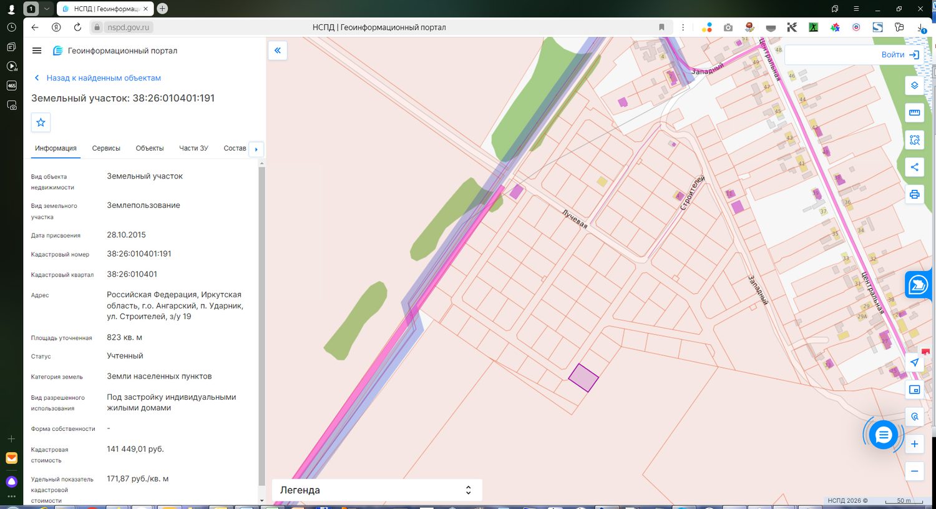Select the Информация tab
This screenshot has height=509, width=936.
coord(56,149)
